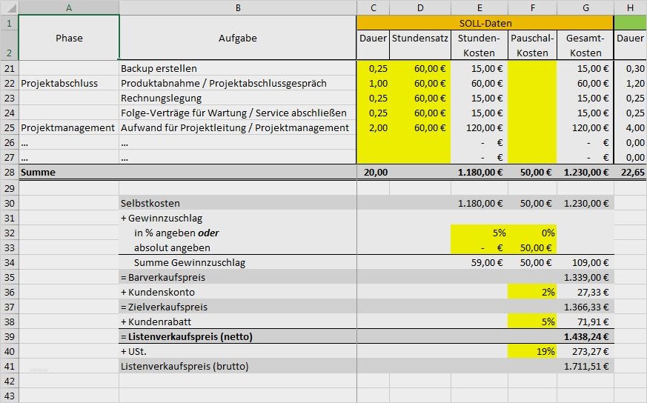Click the select-all corner button
Image resolution: width=647 pixels, height=403 pixels.
(9, 7)
